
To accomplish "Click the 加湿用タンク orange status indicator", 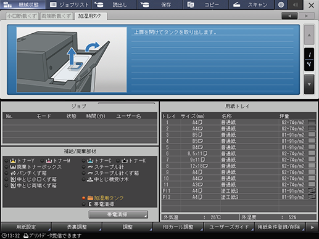I will click(x=83, y=198).
